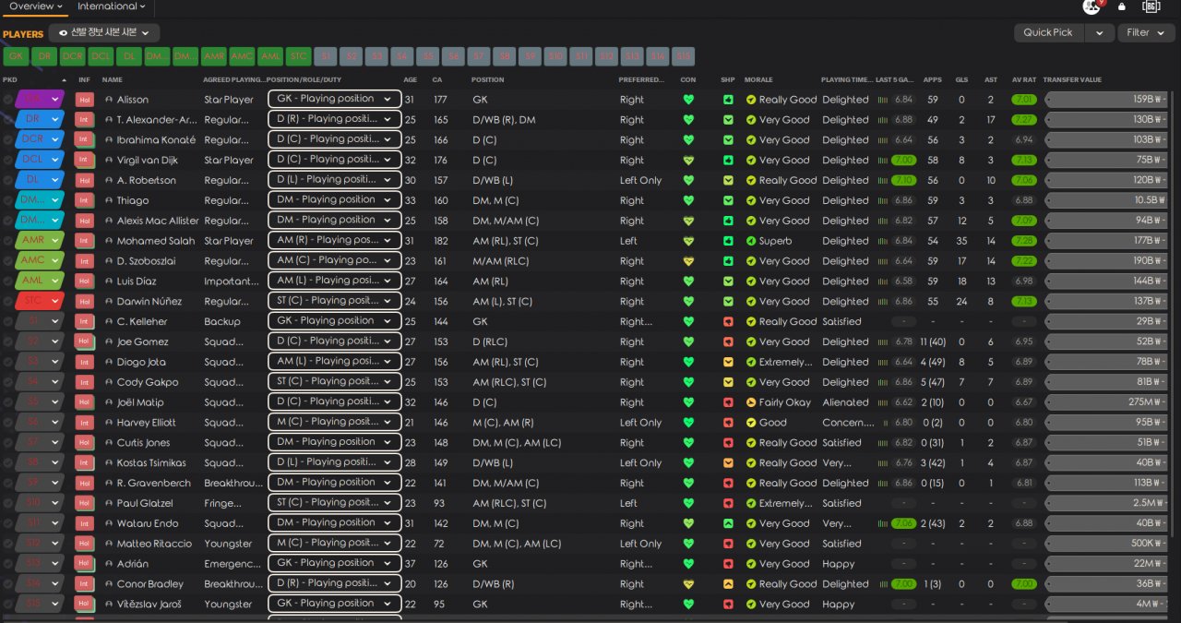This screenshot has width=1181, height=623.
Task: Click the Hol info badge beside Alisson
Action: click(85, 100)
